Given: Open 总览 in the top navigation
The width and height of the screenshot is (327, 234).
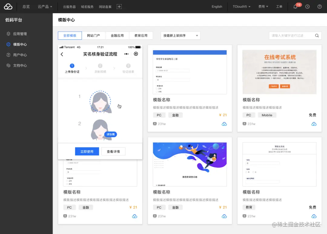Looking at the screenshot, I should point(26,7).
